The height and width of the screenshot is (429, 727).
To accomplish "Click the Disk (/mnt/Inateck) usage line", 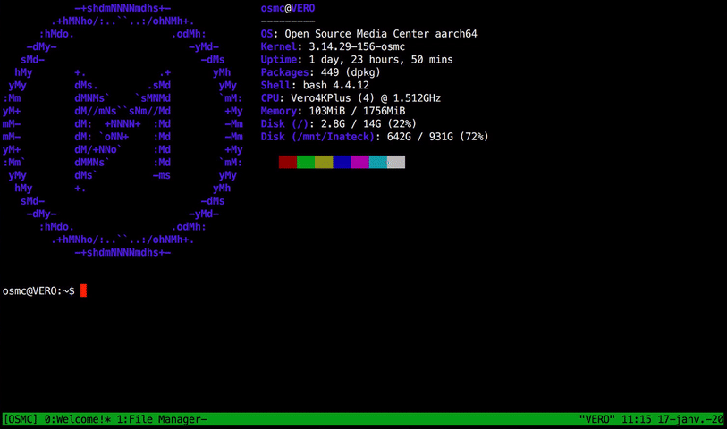I will pos(375,137).
